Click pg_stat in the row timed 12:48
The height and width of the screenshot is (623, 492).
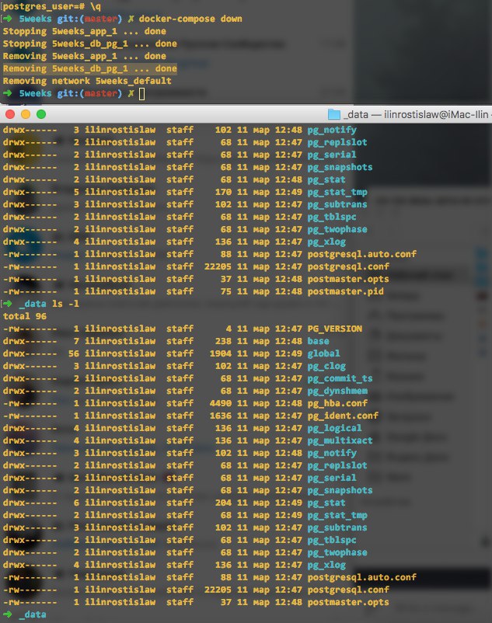coord(326,180)
